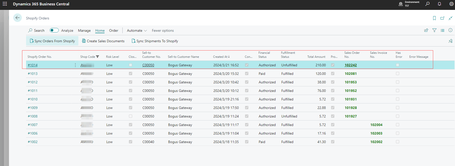Open Shopify order #1013
455x166 pixels.
pyautogui.click(x=33, y=74)
